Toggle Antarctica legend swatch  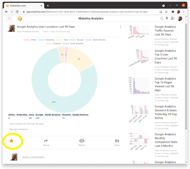tap(41, 40)
